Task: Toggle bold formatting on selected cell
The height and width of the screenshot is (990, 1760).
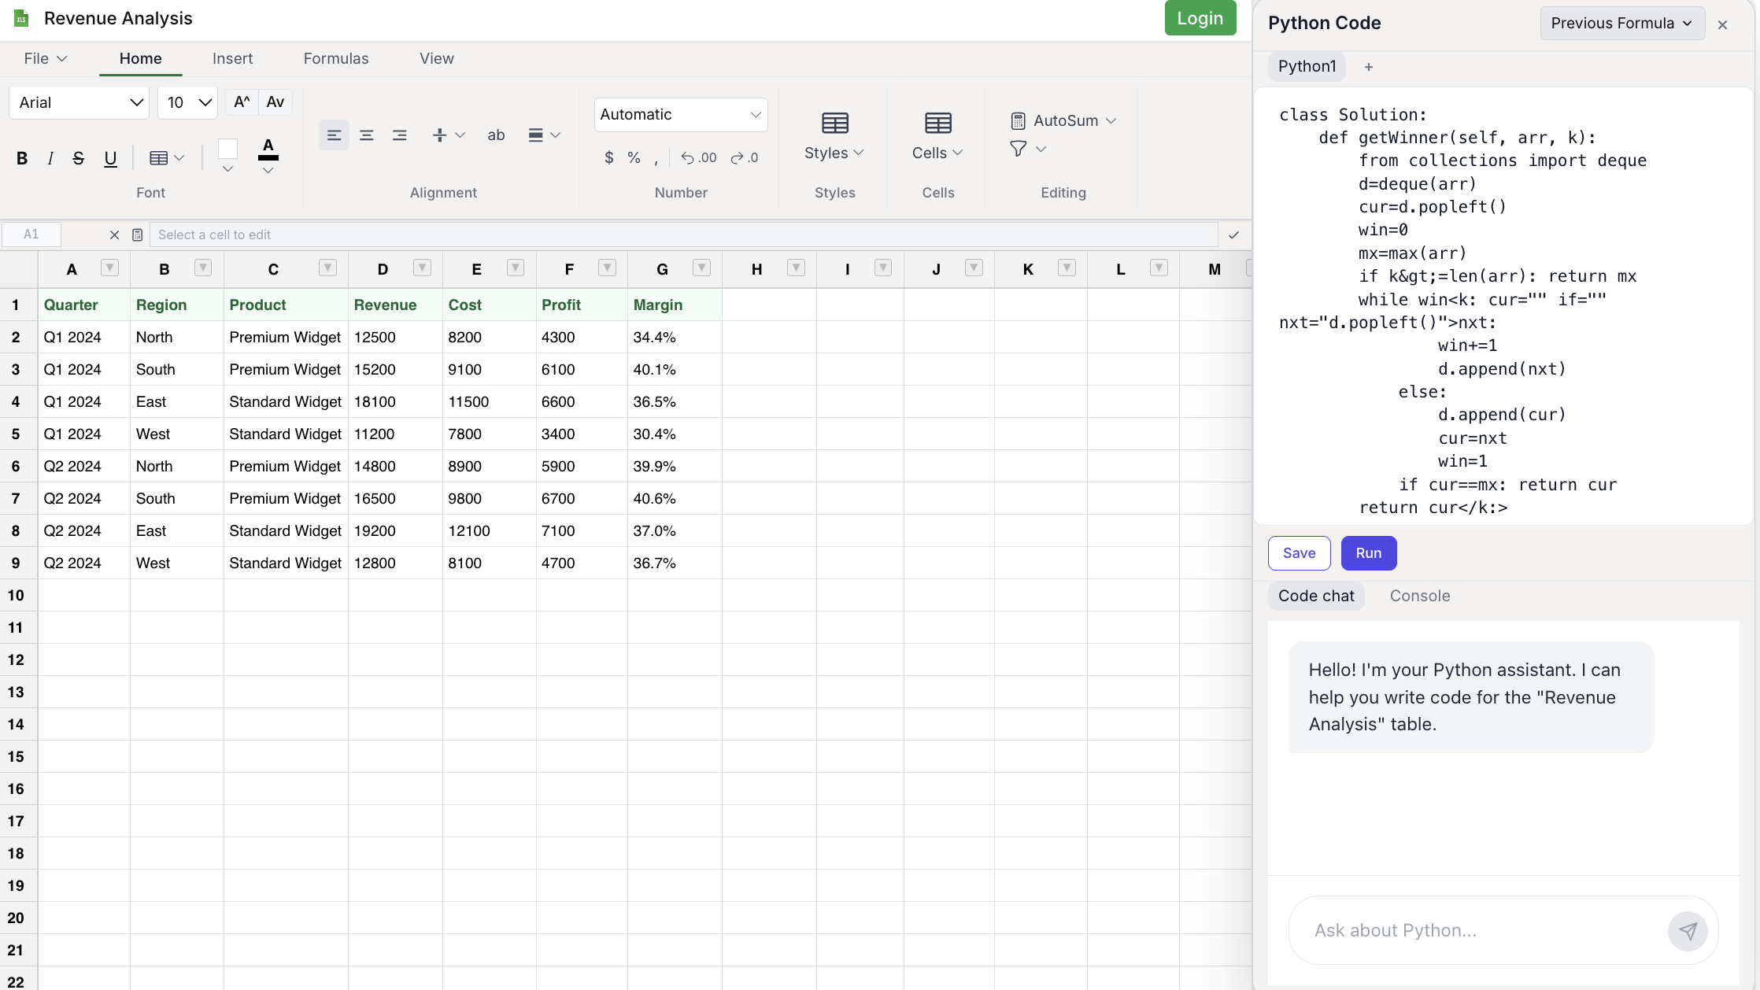Action: [21, 158]
